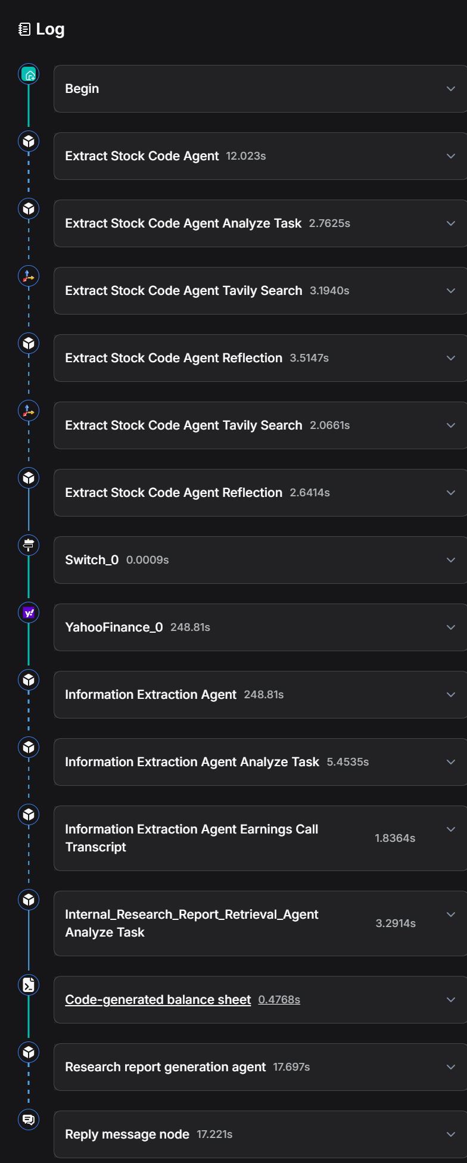Screen dimensions: 467x1163
Task: Expand the Begin log entry chevron
Action: coord(451,89)
